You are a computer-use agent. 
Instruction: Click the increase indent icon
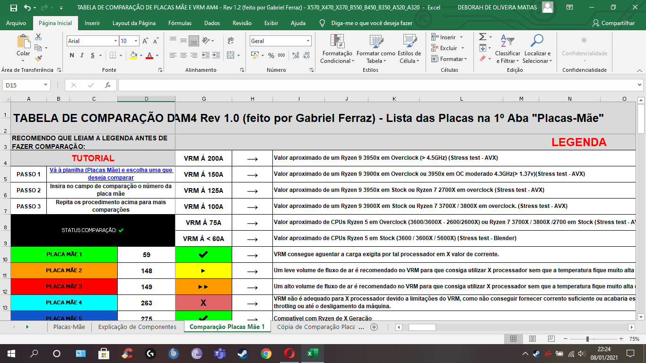(x=216, y=55)
